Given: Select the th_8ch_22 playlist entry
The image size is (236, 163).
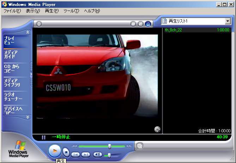Looking at the screenshot, I should pyautogui.click(x=197, y=30).
